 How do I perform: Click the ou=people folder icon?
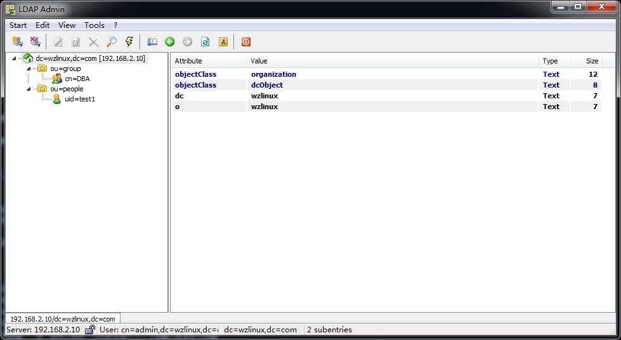coord(42,88)
